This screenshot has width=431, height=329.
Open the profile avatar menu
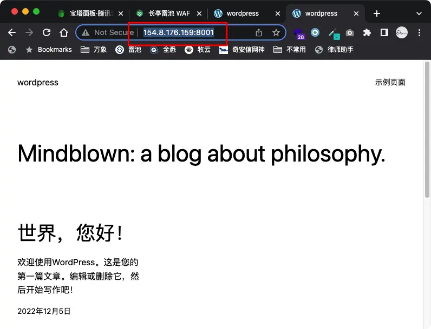tap(402, 32)
